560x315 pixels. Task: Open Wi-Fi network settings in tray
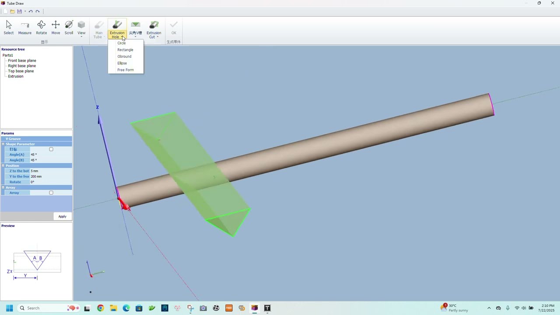[517, 308]
